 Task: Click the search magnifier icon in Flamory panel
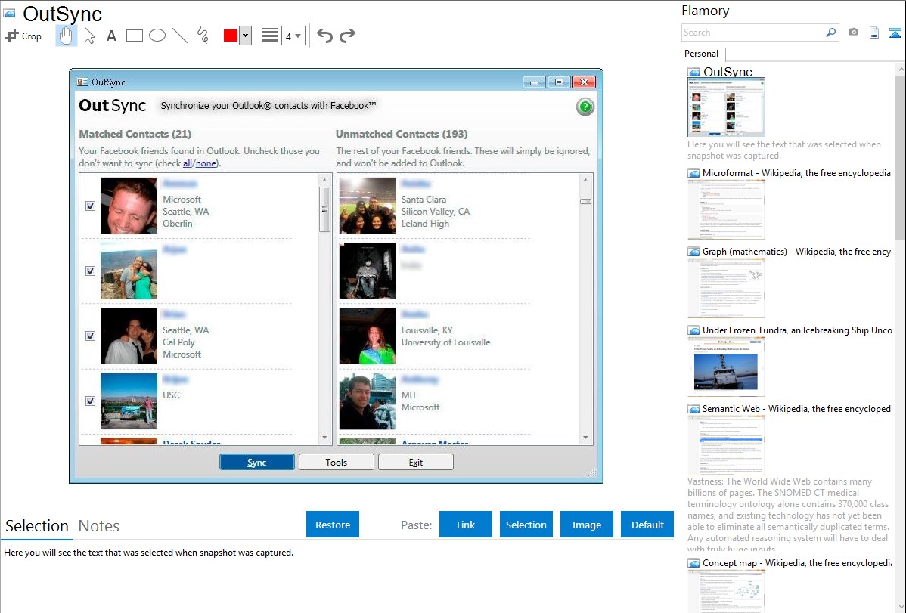pyautogui.click(x=831, y=33)
